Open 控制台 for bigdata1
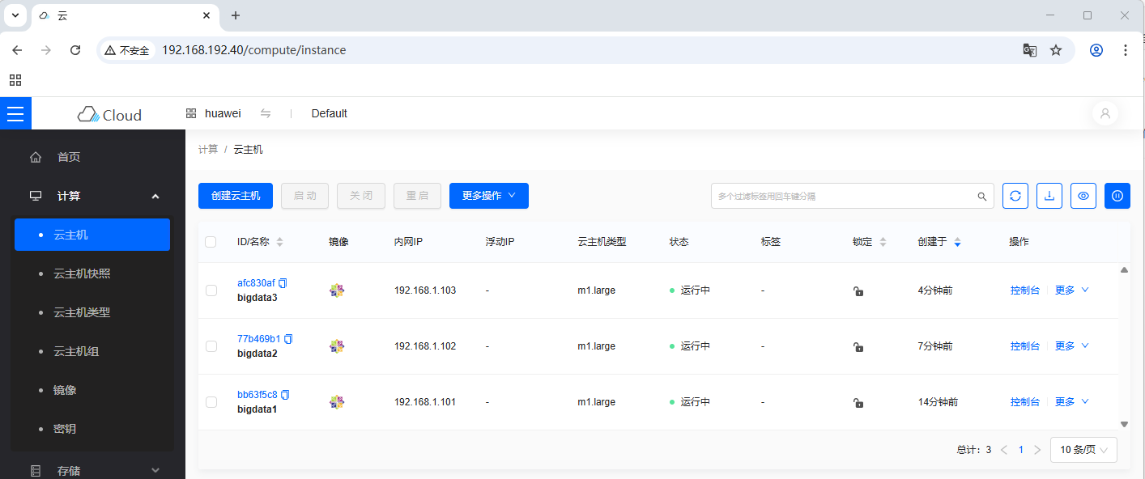Image resolution: width=1145 pixels, height=479 pixels. (x=1025, y=401)
